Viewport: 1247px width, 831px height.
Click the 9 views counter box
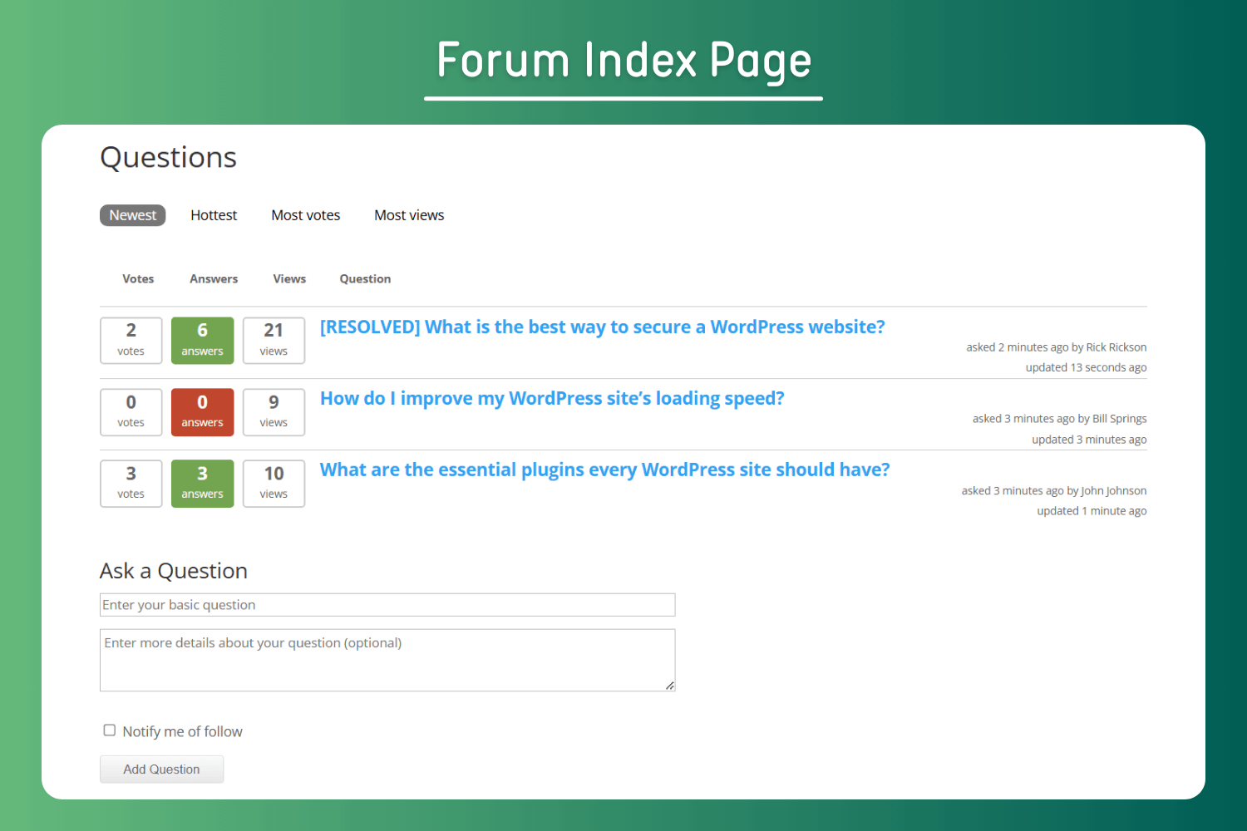tap(274, 412)
